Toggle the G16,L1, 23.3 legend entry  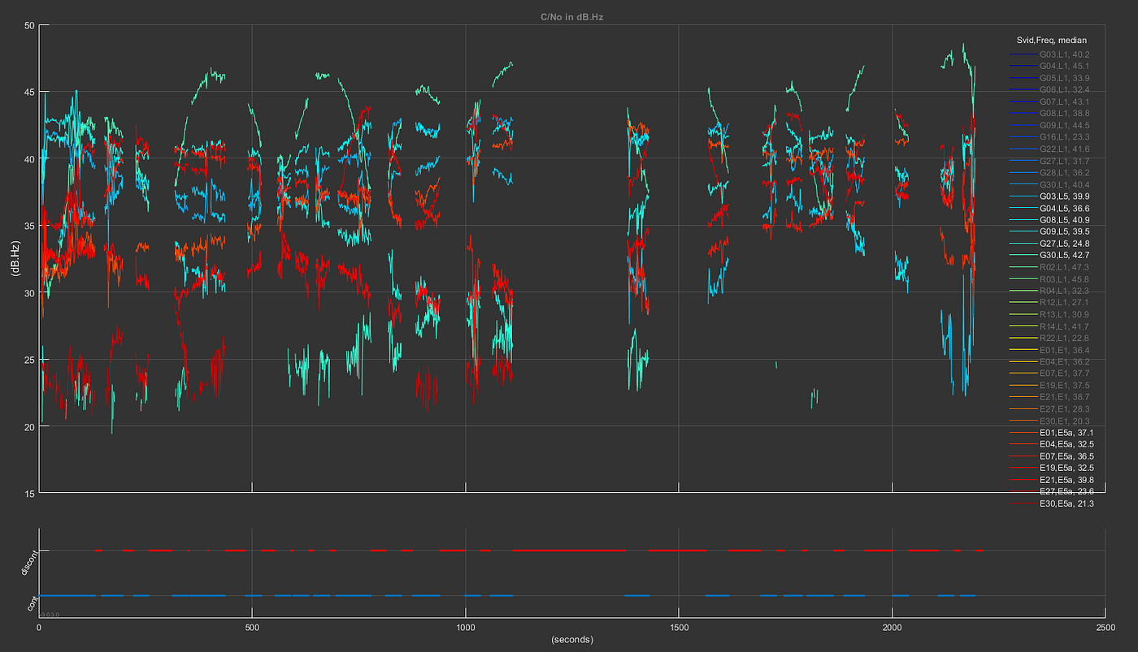(1066, 137)
